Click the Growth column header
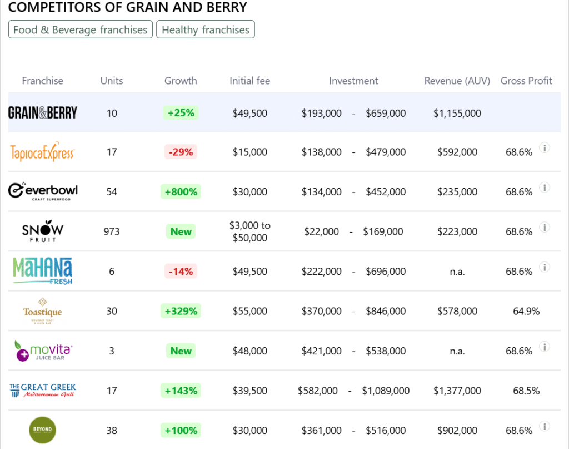 coord(181,81)
